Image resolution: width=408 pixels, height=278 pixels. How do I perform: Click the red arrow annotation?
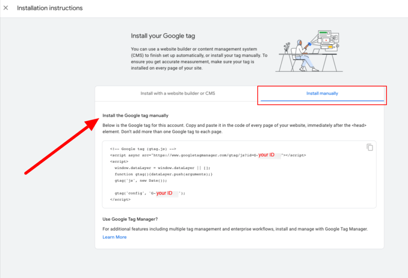click(62, 146)
